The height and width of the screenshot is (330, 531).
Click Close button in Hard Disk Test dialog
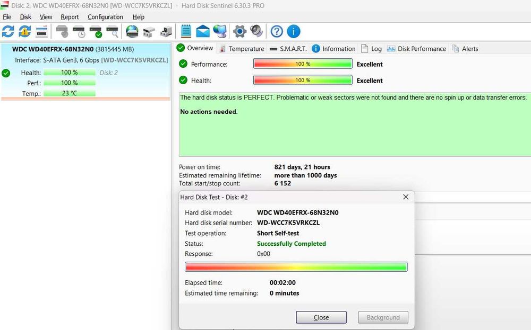click(x=321, y=317)
